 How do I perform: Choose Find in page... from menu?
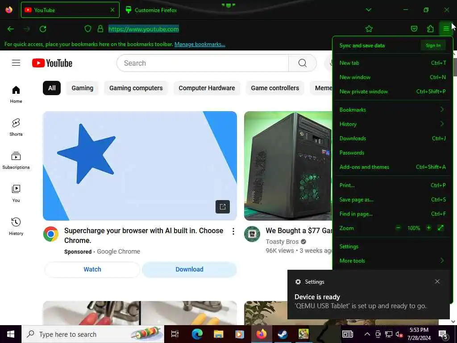(x=393, y=214)
